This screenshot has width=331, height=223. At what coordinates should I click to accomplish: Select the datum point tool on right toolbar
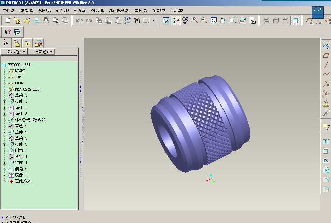click(x=326, y=84)
